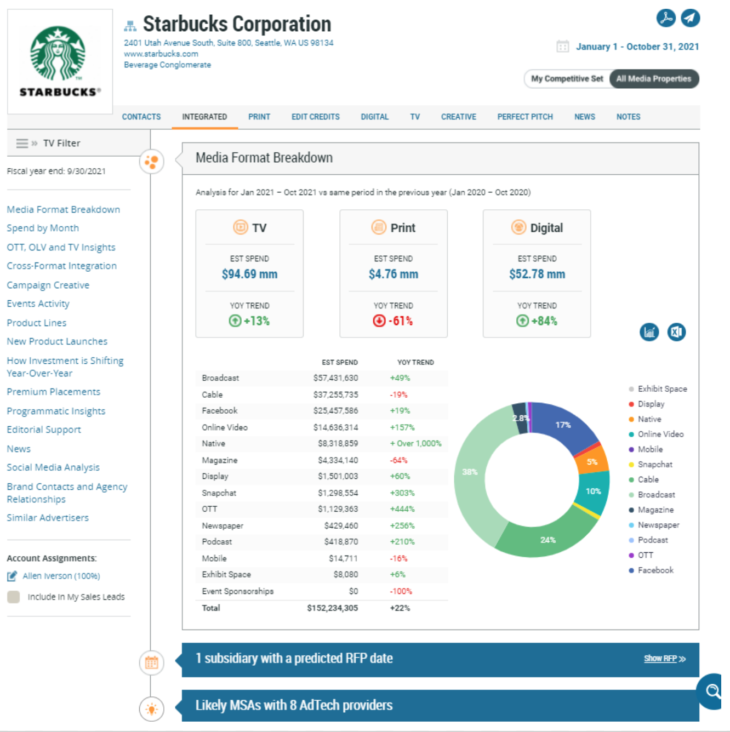The image size is (730, 732).
Task: Open the NOTES tab
Action: click(x=628, y=117)
